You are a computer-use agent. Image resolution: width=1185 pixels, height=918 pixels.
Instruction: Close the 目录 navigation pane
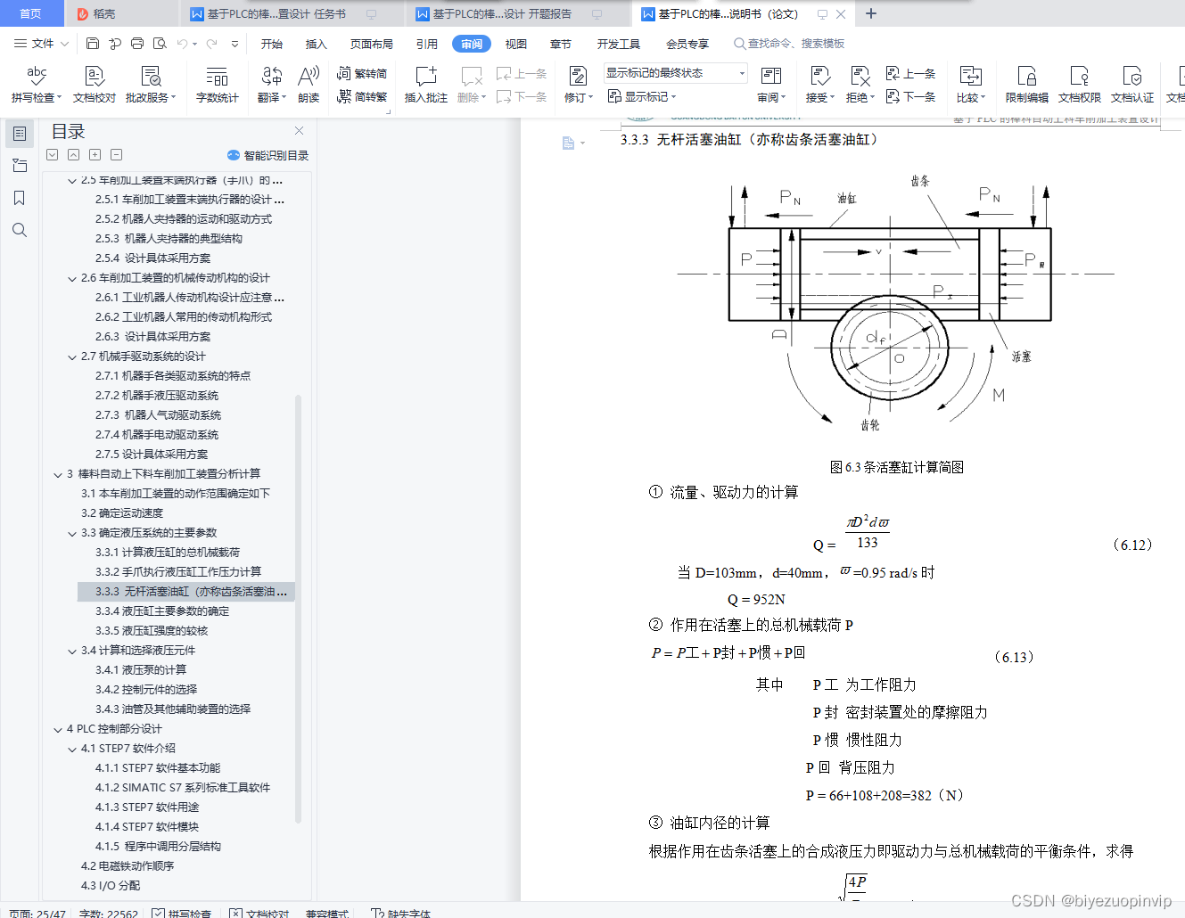click(299, 130)
